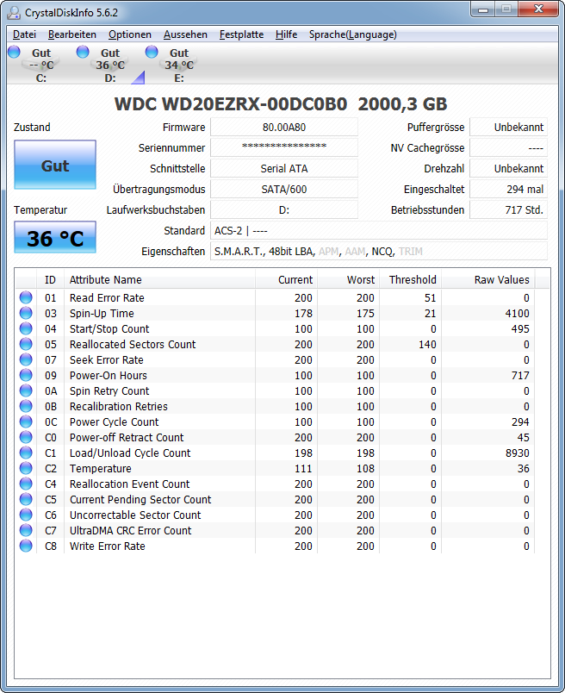This screenshot has width=565, height=693.
Task: Click the blue status orb for drive C:
Action: pyautogui.click(x=14, y=53)
